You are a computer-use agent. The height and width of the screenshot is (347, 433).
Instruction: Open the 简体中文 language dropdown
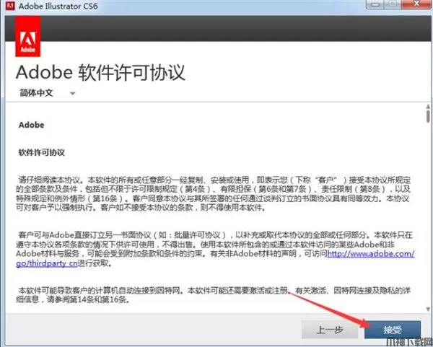coord(47,93)
